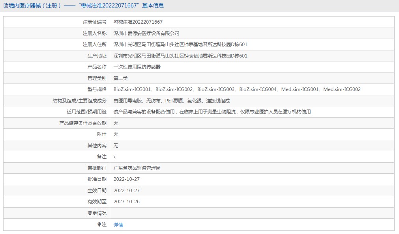Click the document icon before the page title
The image size is (399, 234).
click(x=6, y=6)
